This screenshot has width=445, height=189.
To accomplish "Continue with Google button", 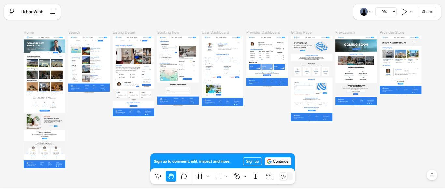I will tap(278, 161).
